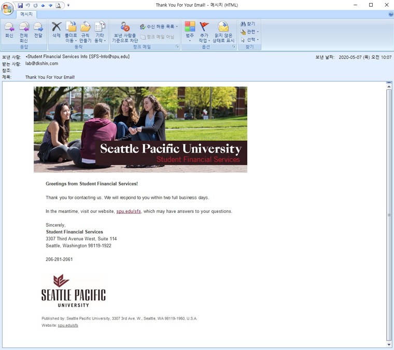Create a rule with 규칙 만들기
The width and height of the screenshot is (394, 350).
(x=86, y=33)
